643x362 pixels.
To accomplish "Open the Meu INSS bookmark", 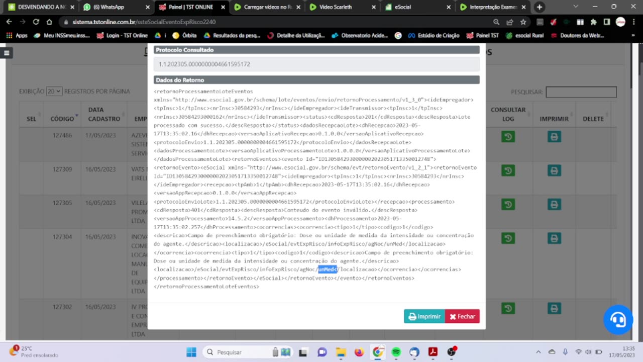I will click(62, 36).
